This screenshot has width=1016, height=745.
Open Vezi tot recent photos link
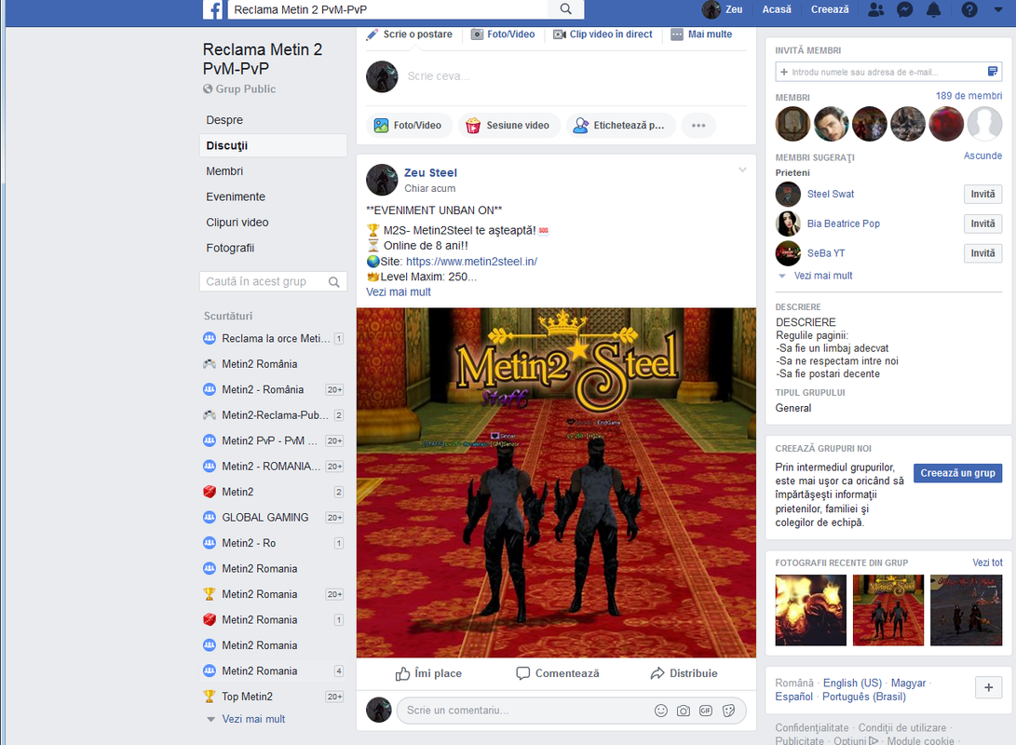click(987, 563)
